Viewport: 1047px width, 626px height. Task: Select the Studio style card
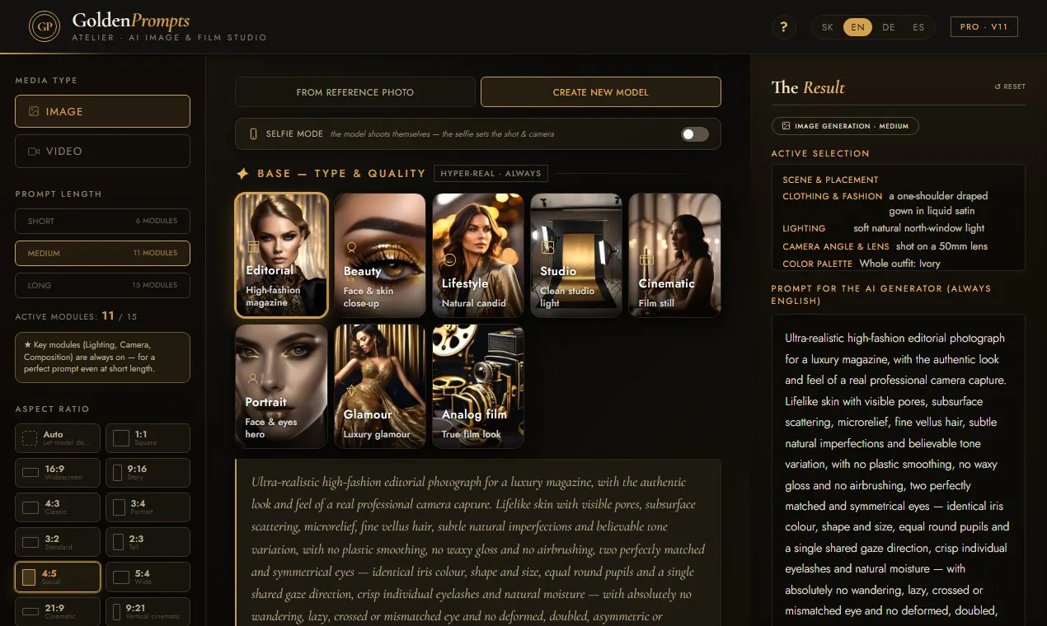click(x=576, y=255)
